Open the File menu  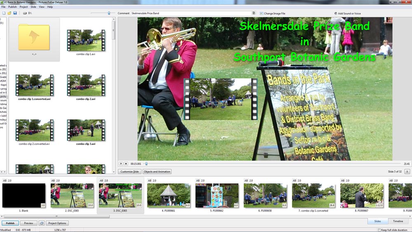3,7
